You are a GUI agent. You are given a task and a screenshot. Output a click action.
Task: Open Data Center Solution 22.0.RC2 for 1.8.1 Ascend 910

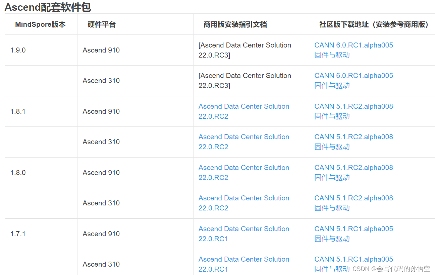pos(244,111)
